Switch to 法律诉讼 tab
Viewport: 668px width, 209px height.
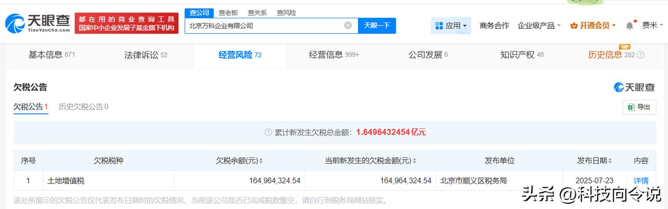tap(146, 55)
